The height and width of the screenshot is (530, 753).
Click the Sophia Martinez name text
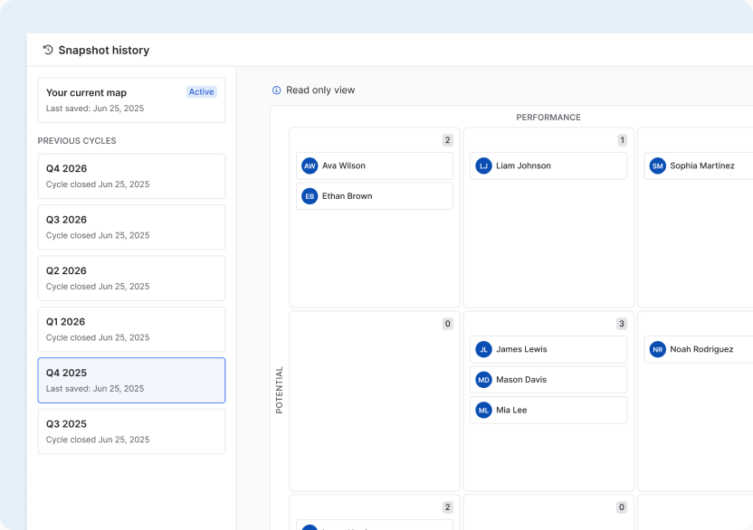click(x=702, y=166)
